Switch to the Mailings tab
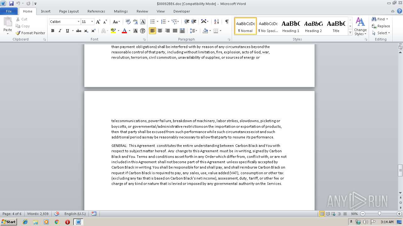Screen dimensions: 403x226 pyautogui.click(x=121, y=11)
